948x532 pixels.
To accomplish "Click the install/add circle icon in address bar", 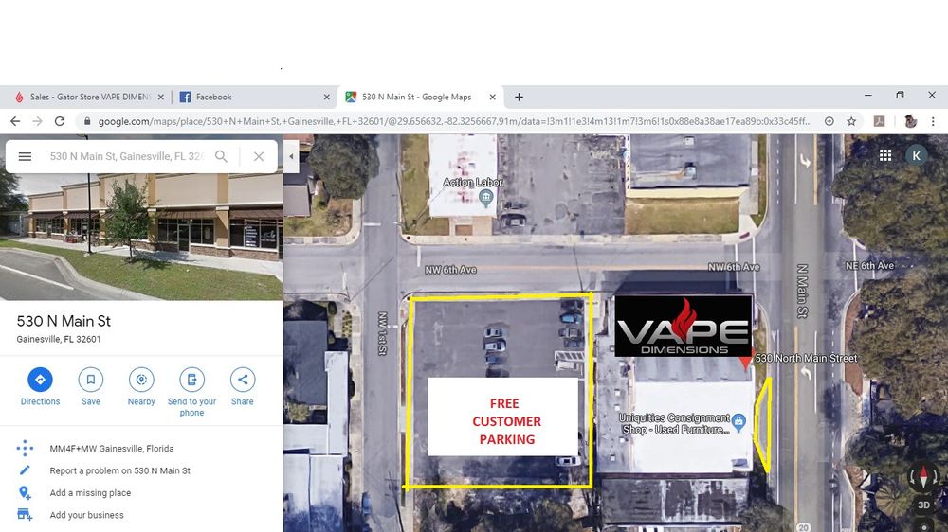I will [x=829, y=121].
